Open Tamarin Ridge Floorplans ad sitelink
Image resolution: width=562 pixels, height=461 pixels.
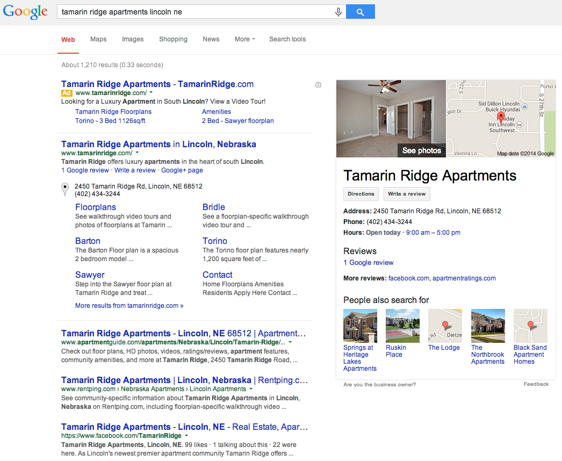[x=113, y=111]
